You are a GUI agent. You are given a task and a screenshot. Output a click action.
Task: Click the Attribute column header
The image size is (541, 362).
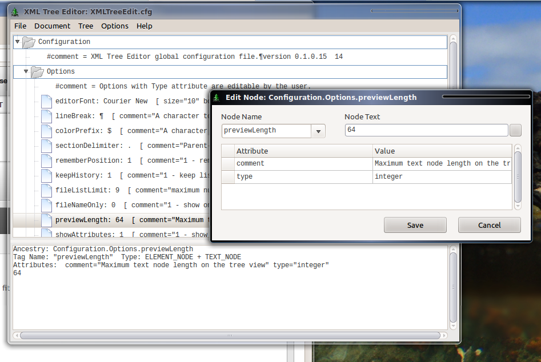click(303, 151)
